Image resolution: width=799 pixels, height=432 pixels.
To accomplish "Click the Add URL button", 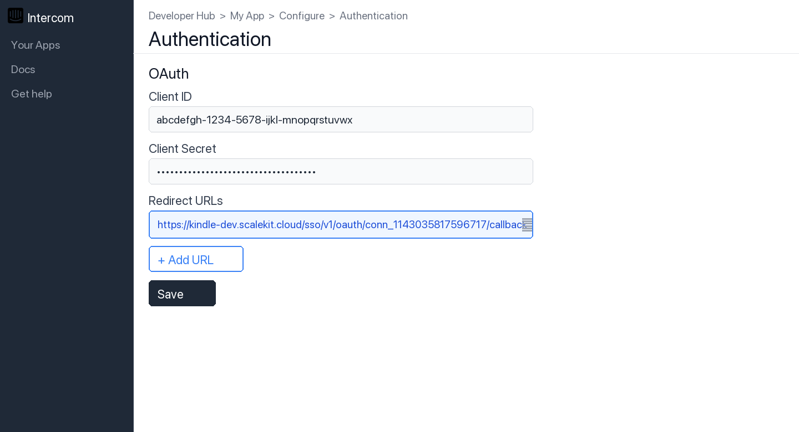I will tap(196, 259).
